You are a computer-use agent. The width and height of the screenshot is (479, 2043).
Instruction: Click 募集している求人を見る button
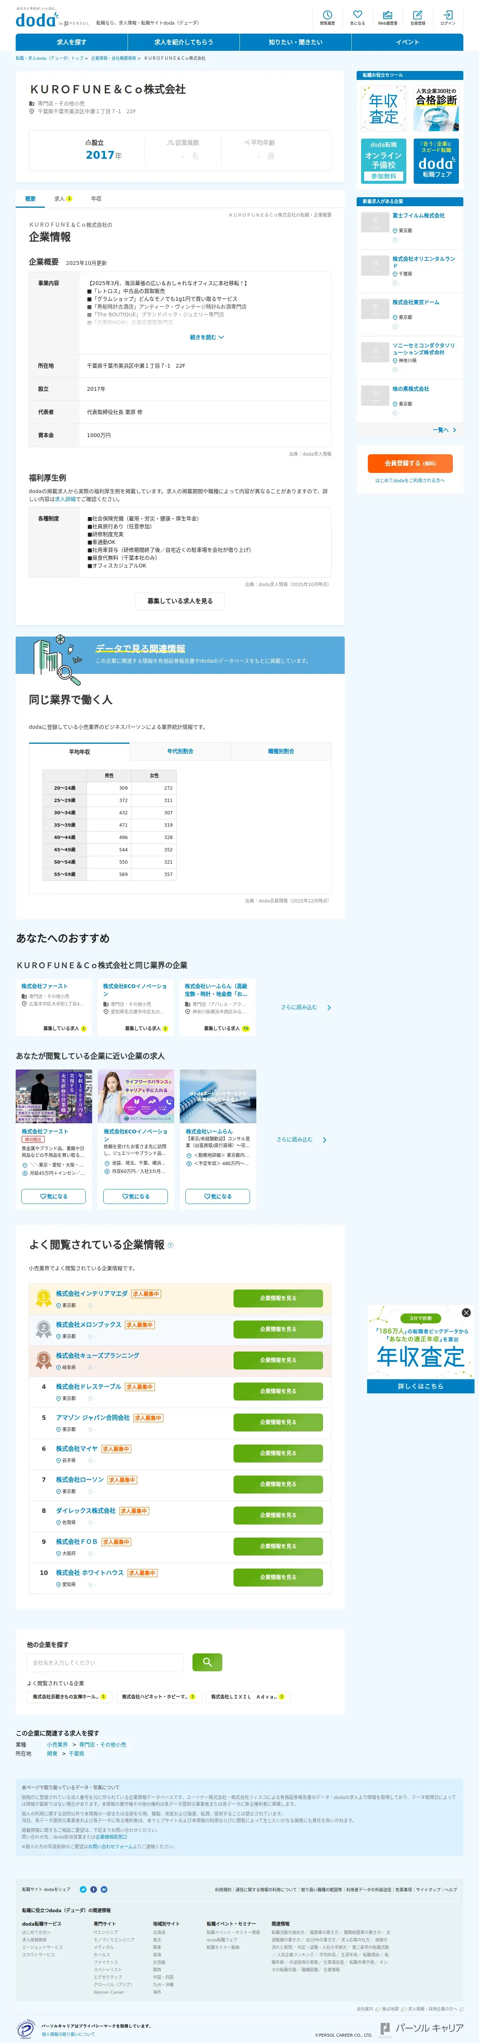(x=180, y=601)
